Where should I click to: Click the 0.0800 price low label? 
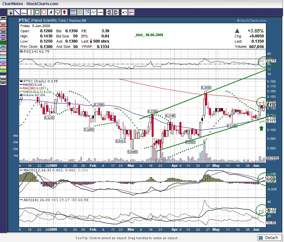tap(132, 152)
